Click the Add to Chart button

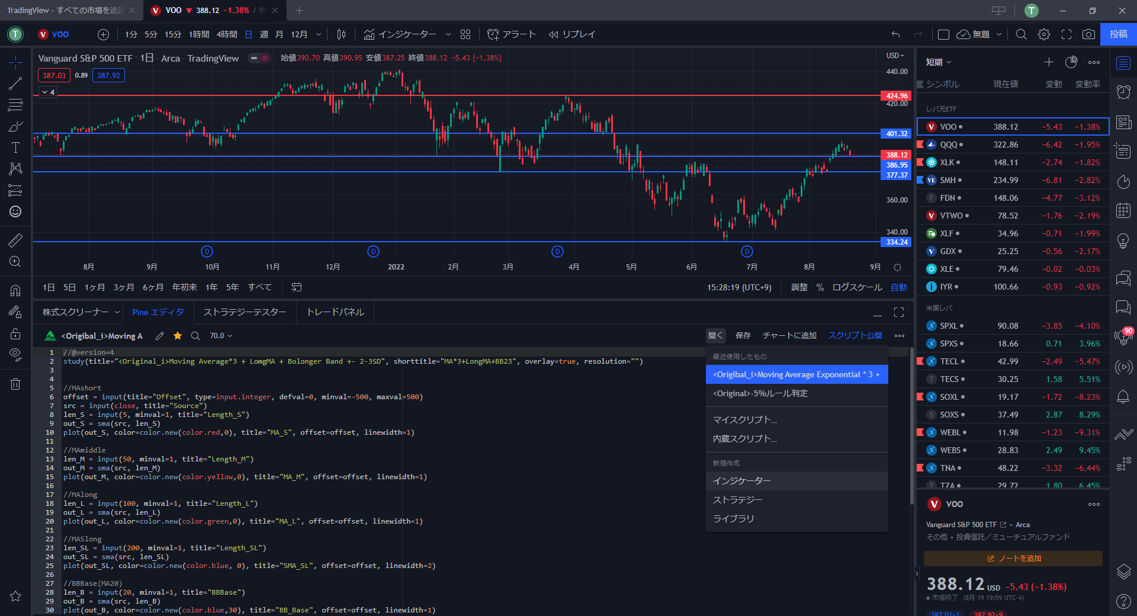[x=789, y=336]
